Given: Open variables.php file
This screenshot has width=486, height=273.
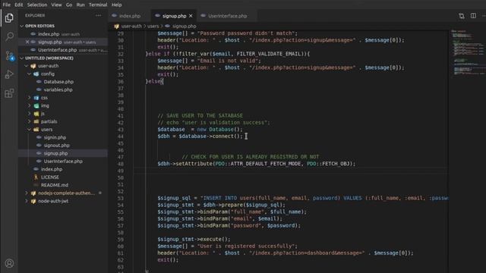Looking at the screenshot, I should 58,89.
